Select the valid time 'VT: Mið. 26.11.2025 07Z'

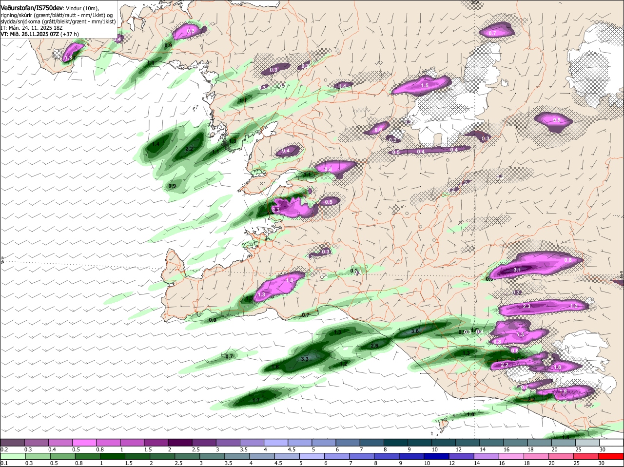[x=30, y=34]
